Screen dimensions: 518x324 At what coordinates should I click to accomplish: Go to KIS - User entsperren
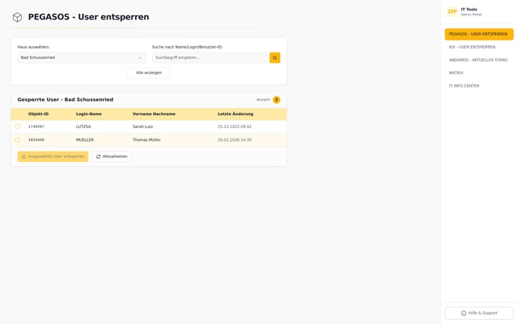[472, 47]
